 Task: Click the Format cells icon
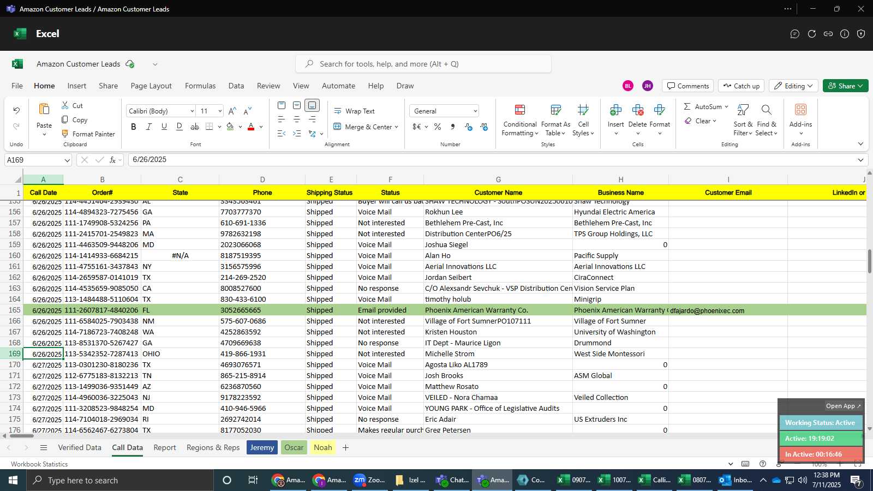[659, 110]
